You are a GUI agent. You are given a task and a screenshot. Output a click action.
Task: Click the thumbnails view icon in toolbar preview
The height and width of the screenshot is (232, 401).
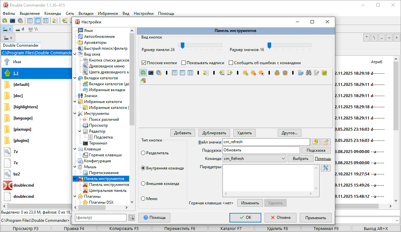point(190,73)
